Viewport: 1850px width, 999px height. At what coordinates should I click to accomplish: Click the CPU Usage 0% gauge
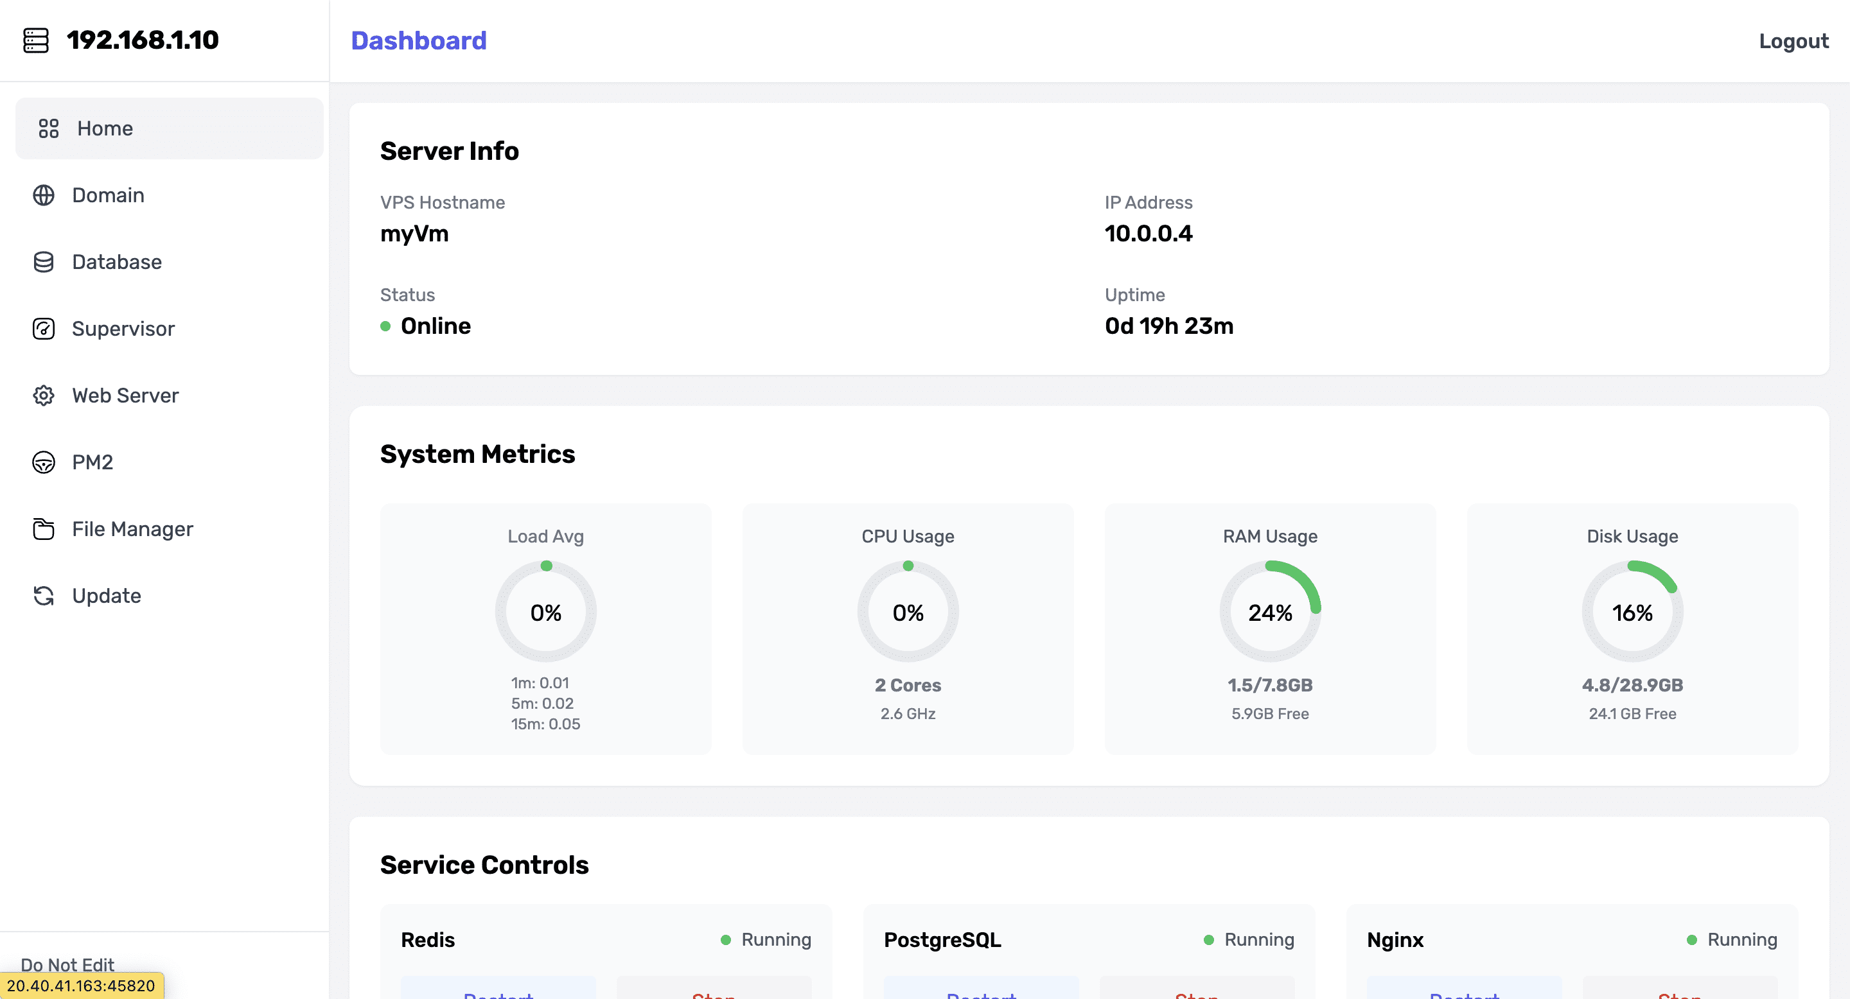click(907, 612)
